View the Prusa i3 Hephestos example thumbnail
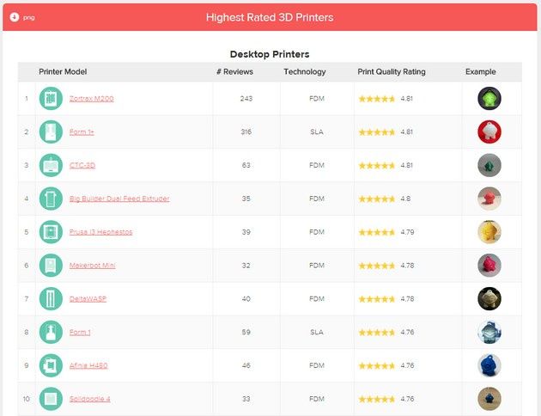The height and width of the screenshot is (416, 541). pyautogui.click(x=489, y=232)
